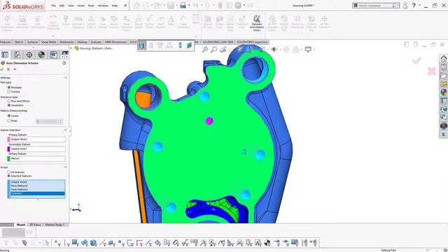Click the user login icon near search
448x252 pixels.
(x=405, y=6)
